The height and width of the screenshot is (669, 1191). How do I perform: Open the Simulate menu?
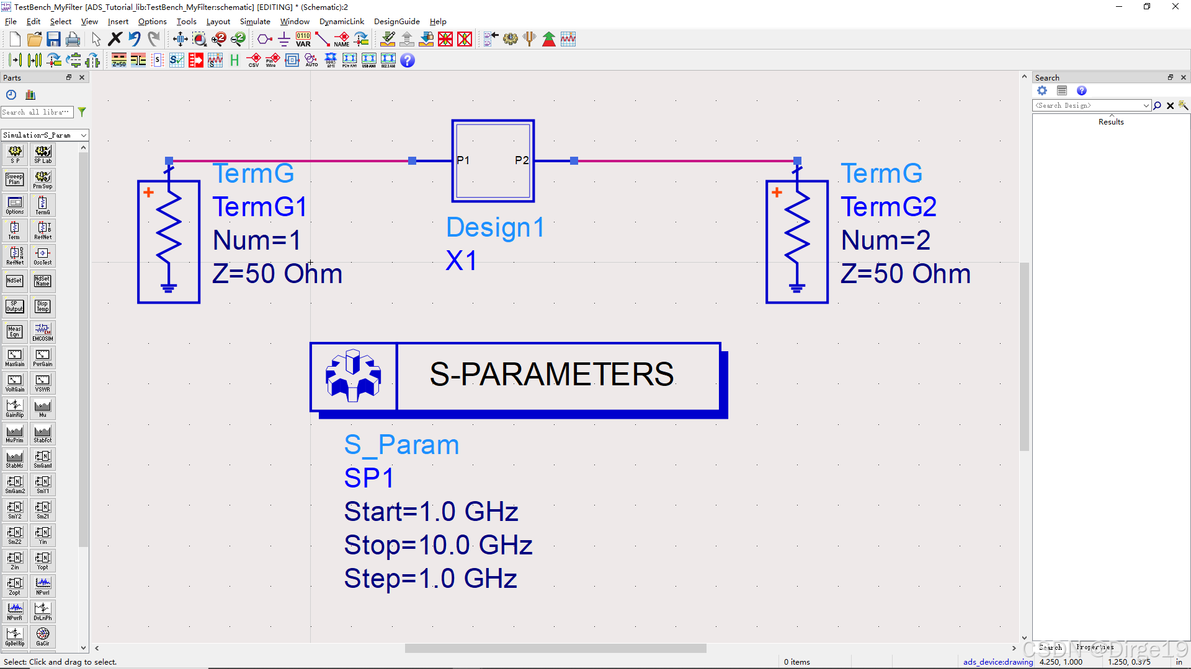[255, 21]
